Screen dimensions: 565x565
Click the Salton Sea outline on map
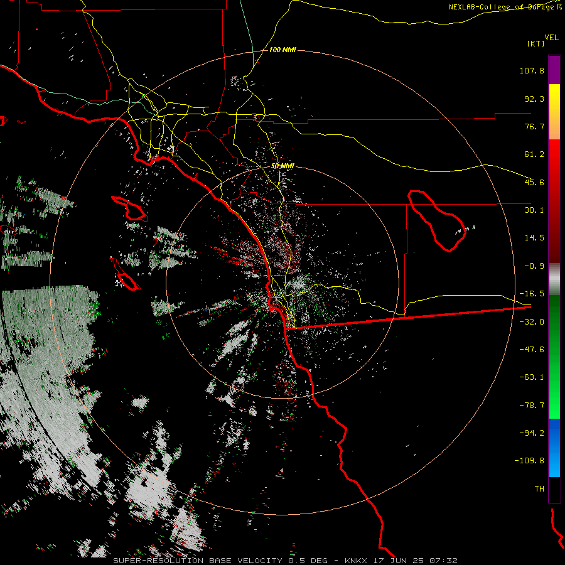(x=437, y=220)
